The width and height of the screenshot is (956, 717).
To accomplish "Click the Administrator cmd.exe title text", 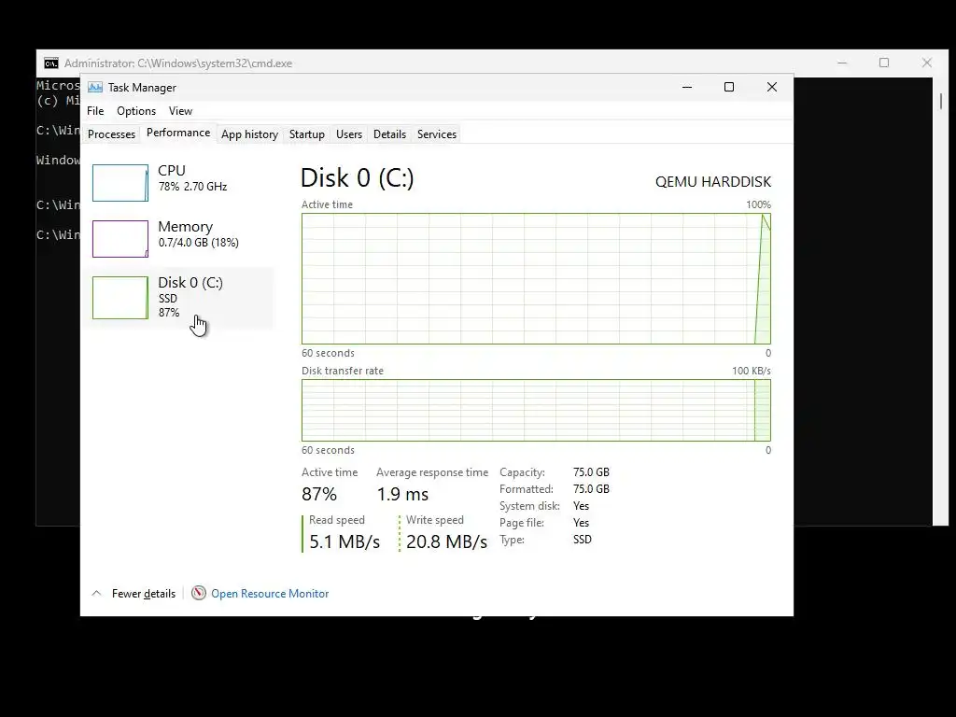I will 178,63.
